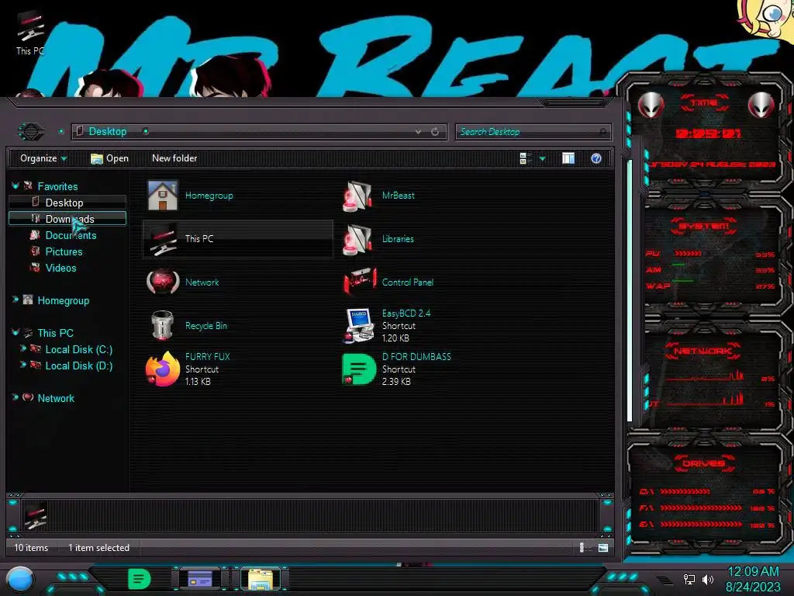Click the details pane This PC thumbnail
The width and height of the screenshot is (794, 596).
[36, 516]
